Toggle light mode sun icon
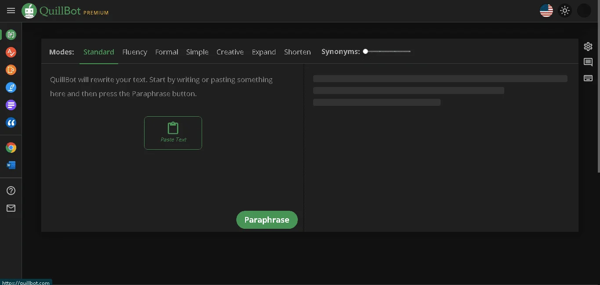Screen dimensions: 600x285 tap(565, 11)
